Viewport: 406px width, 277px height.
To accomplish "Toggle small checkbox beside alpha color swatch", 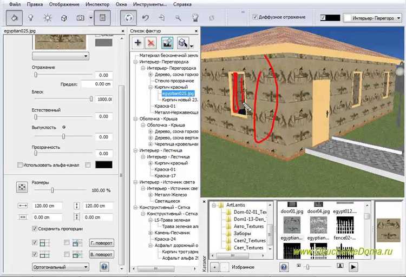I will (x=88, y=164).
